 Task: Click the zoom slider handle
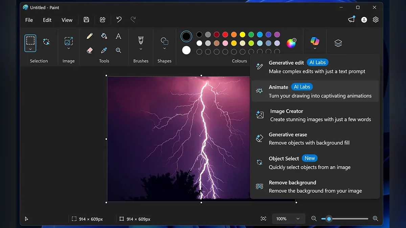(x=329, y=219)
